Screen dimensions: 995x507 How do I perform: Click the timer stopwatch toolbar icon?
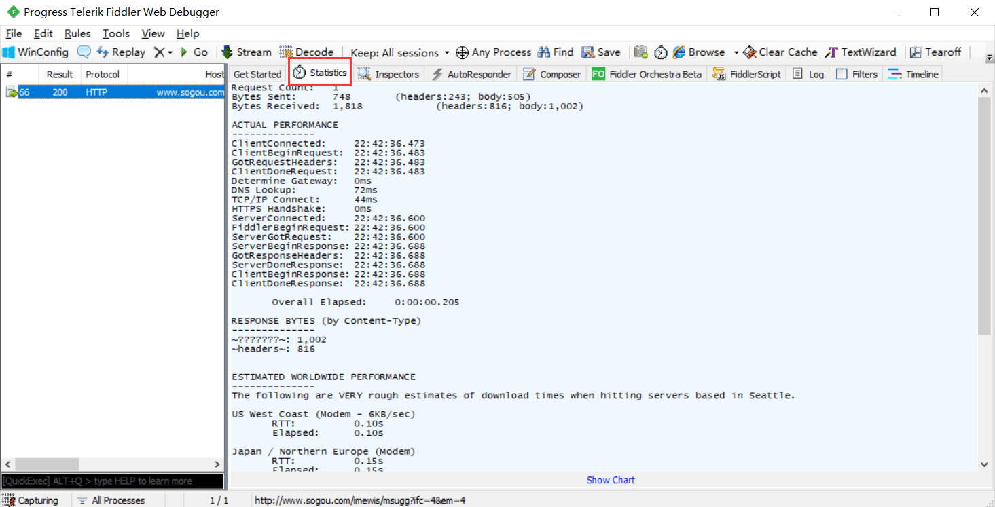pos(660,52)
